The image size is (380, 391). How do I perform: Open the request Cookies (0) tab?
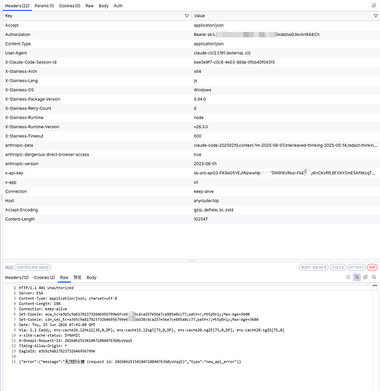[70, 5]
